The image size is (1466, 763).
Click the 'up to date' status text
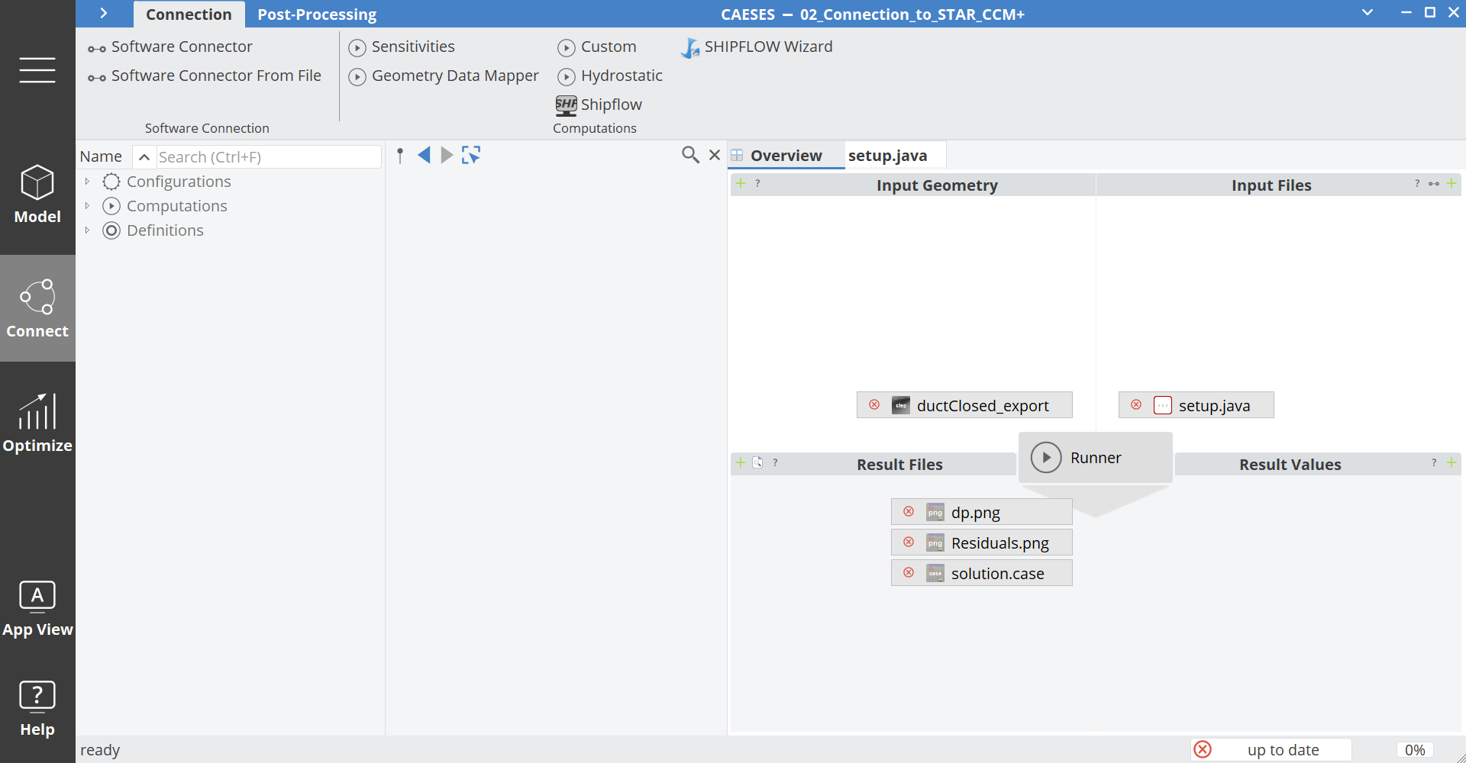(x=1283, y=750)
